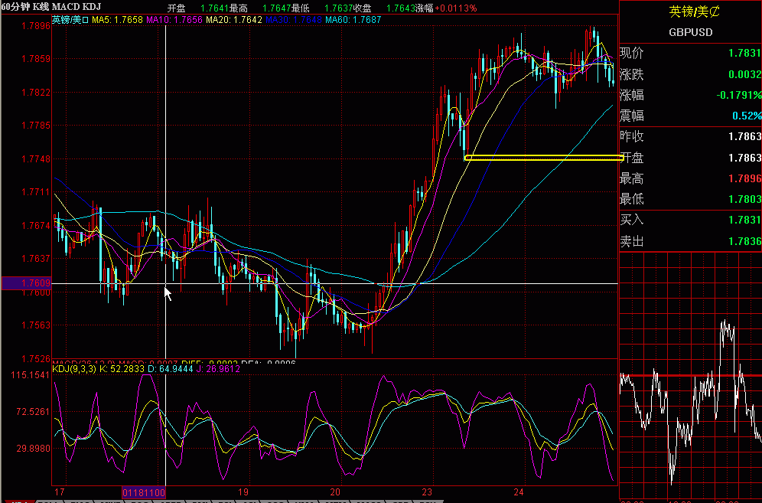
Task: Click the K: 52.2833 indicator value
Action: [x=122, y=369]
